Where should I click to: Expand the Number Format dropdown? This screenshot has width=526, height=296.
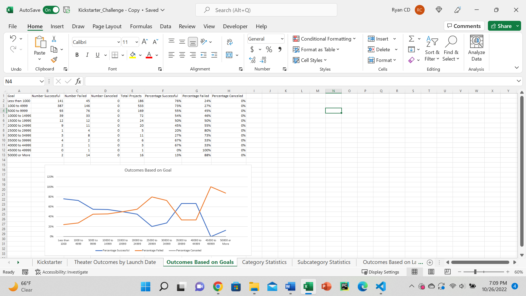click(282, 39)
